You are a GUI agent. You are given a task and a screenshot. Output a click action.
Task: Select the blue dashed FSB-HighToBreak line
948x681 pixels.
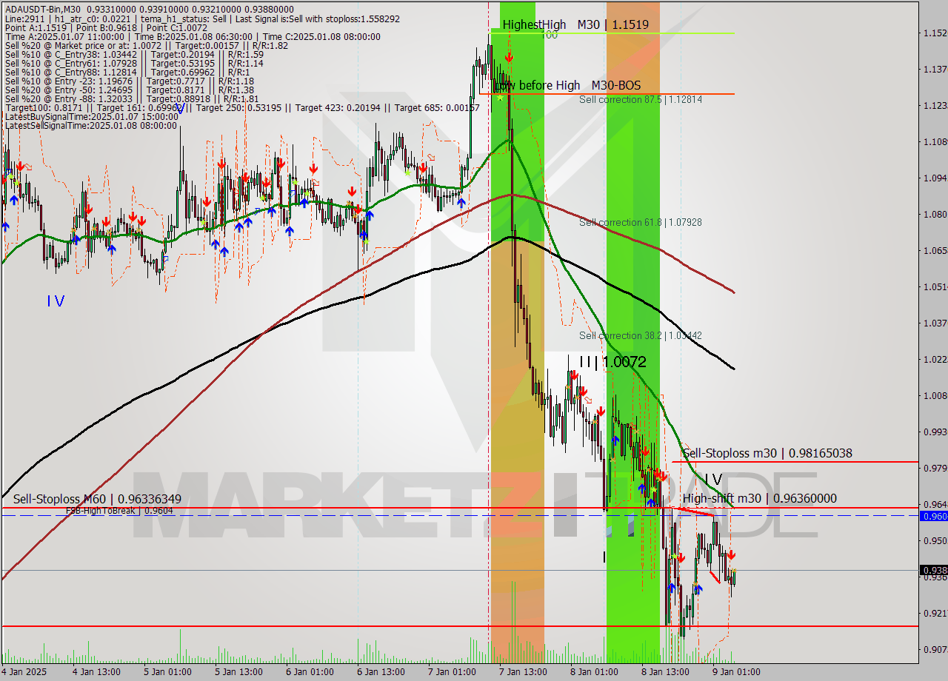pyautogui.click(x=459, y=515)
